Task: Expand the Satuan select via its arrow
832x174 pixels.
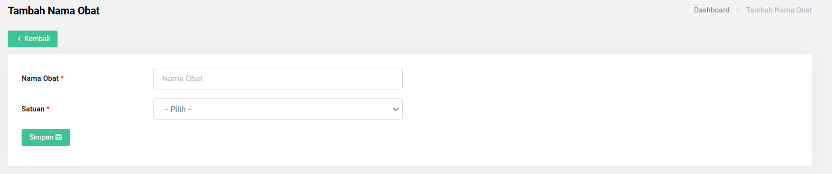Action: (396, 109)
